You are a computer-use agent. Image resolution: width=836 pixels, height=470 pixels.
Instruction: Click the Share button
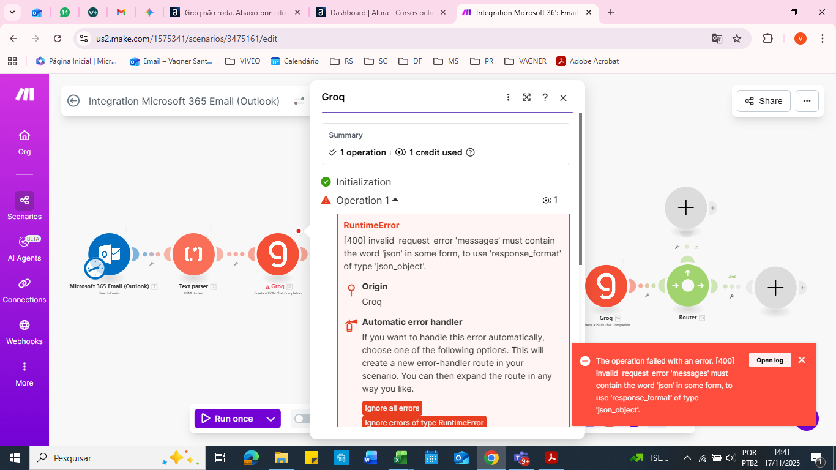[x=763, y=101]
